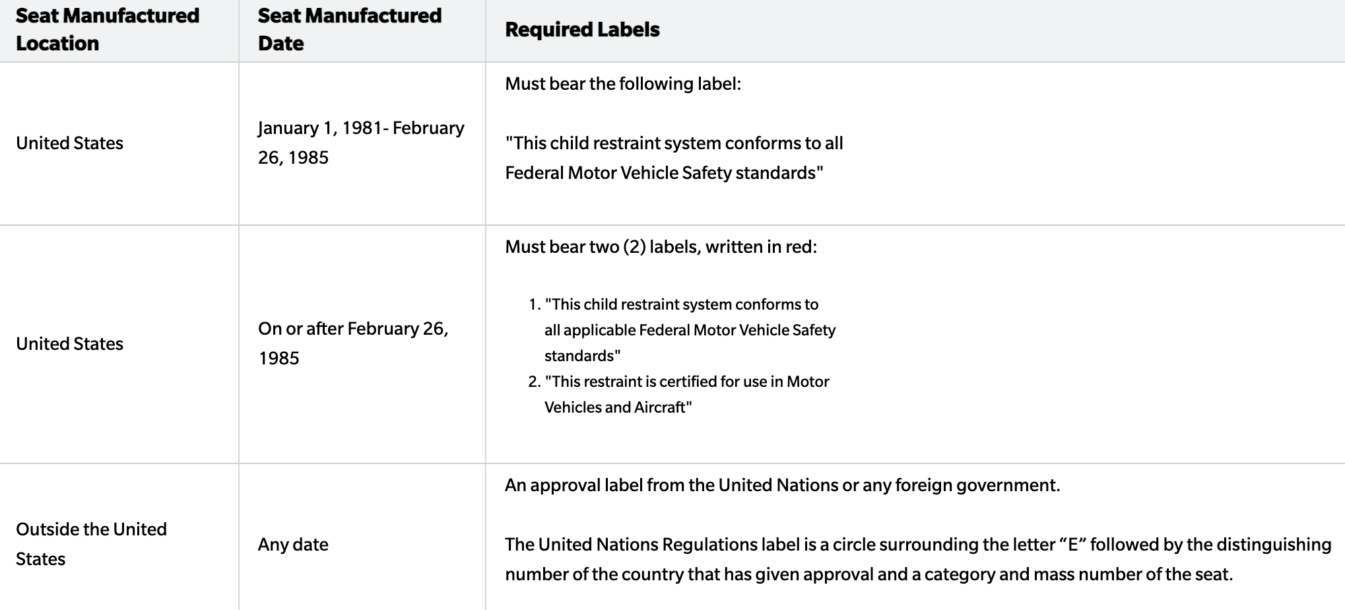
Task: Click the "Seat Manufactured Location" column header
Action: point(107,30)
